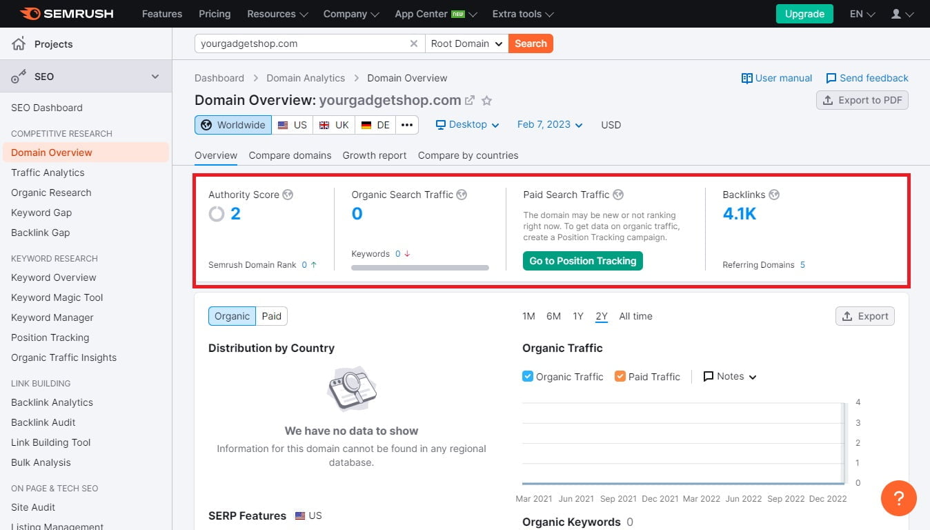Open Keyword Magic Tool in the sidebar
Screen dimensions: 930x530
57,297
